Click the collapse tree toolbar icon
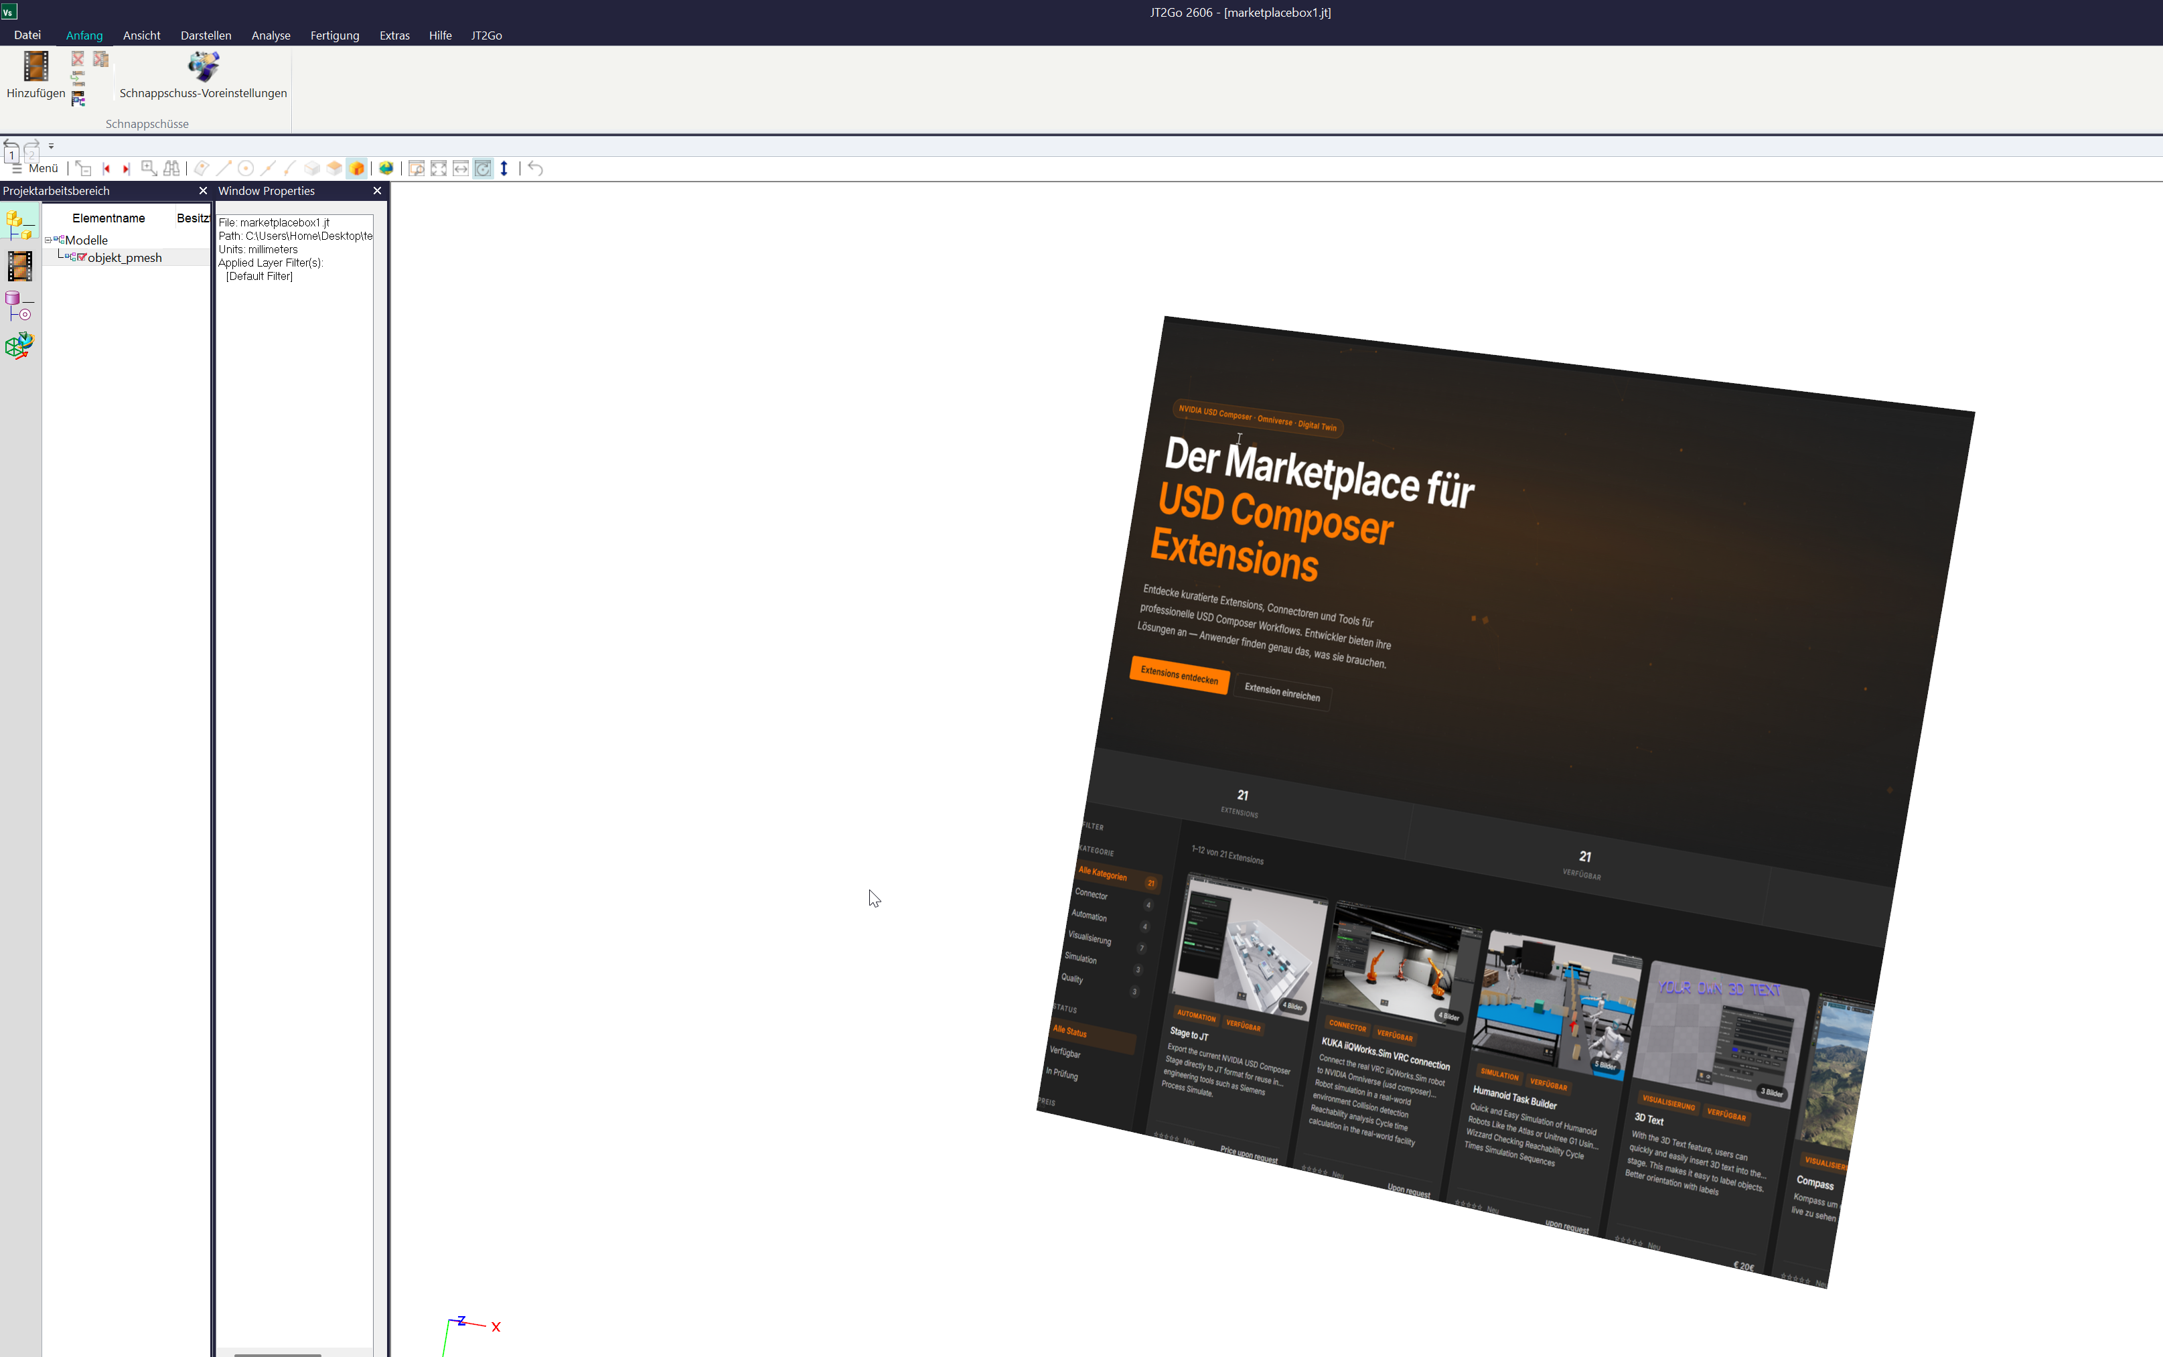Image resolution: width=2163 pixels, height=1357 pixels. (x=82, y=169)
